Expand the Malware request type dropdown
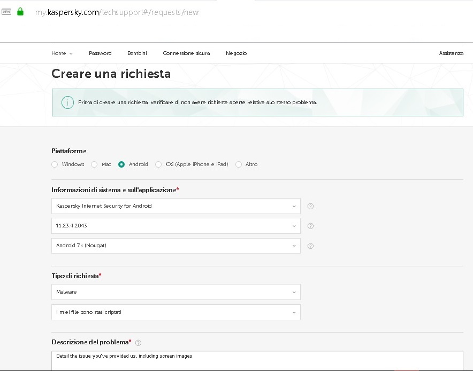473x371 pixels. tap(176, 292)
